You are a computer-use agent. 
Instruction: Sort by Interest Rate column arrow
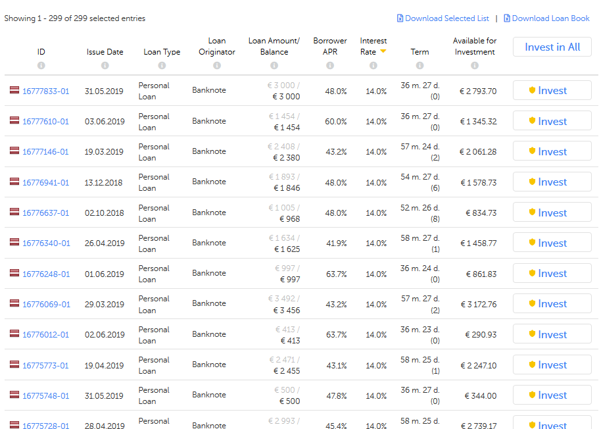click(x=383, y=51)
